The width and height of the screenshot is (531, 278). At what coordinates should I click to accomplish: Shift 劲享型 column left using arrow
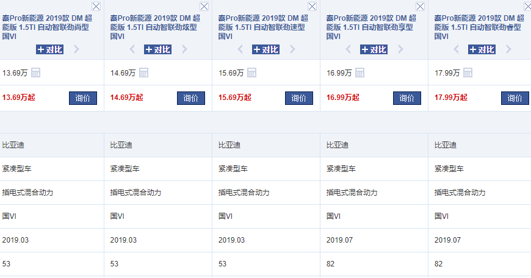point(348,49)
